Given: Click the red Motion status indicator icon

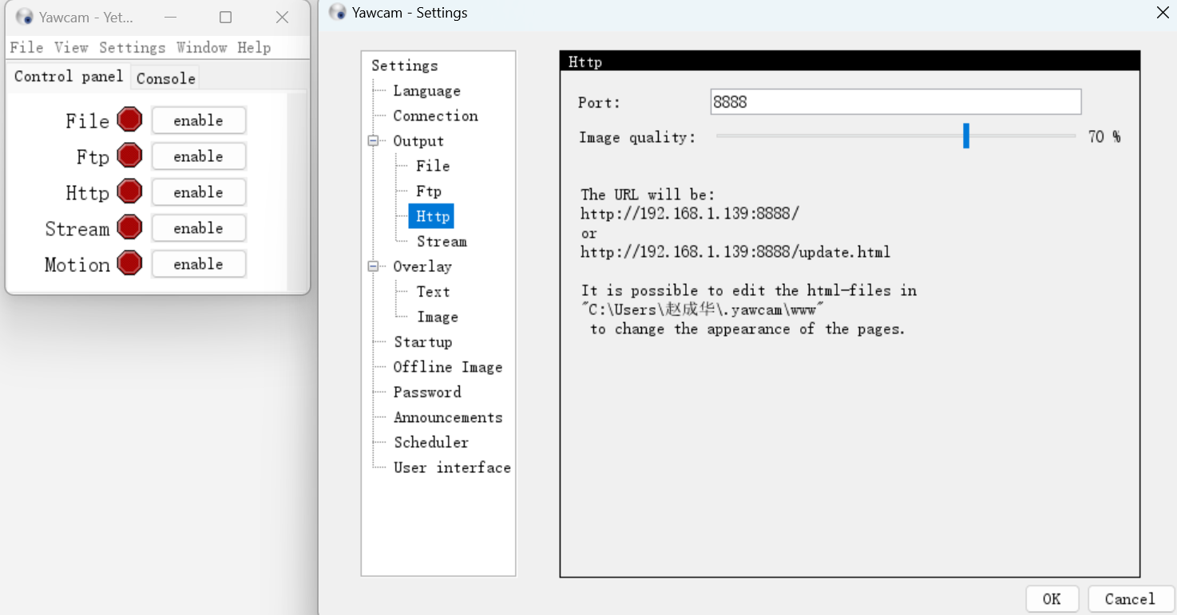Looking at the screenshot, I should pyautogui.click(x=129, y=263).
